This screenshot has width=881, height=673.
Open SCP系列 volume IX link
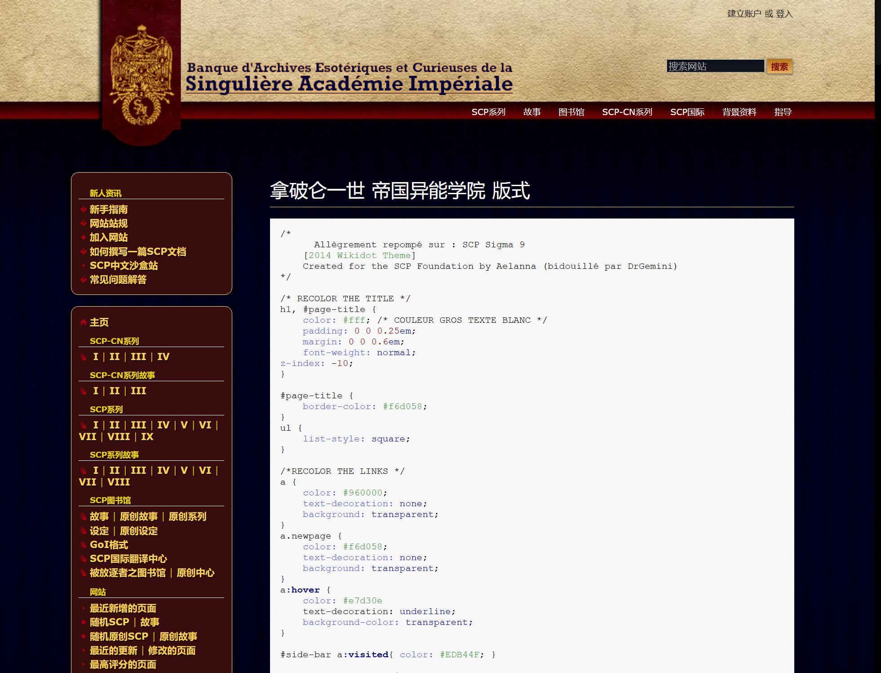(x=147, y=437)
